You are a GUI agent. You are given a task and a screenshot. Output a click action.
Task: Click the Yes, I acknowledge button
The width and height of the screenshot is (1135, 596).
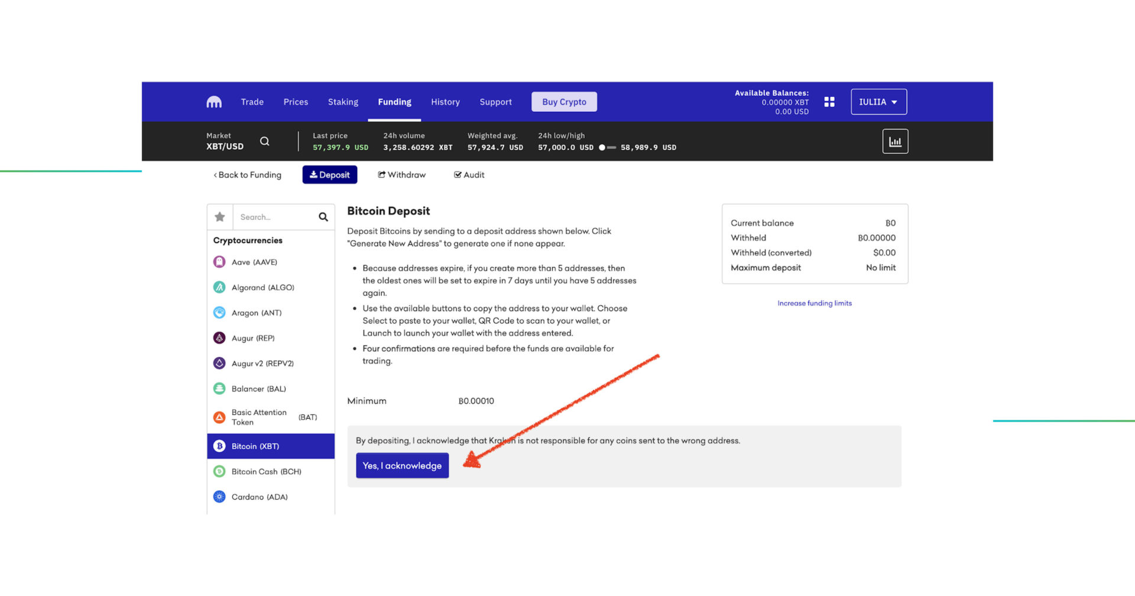(x=402, y=465)
